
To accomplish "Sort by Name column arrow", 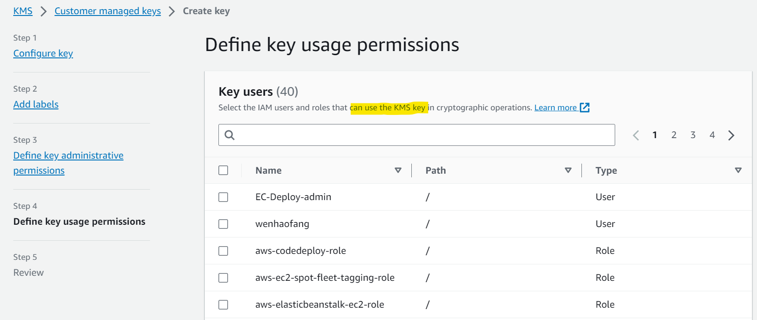I will point(398,170).
